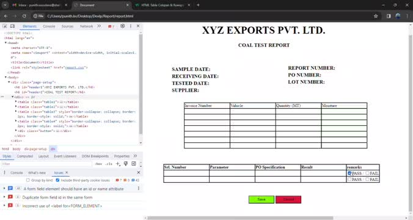413x220 pixels.
Task: Toggle the device toolbar icon
Action: (x=12, y=26)
